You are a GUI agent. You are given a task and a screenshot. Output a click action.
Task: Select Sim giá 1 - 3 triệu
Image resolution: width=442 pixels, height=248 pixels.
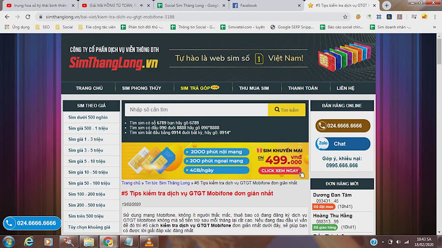(x=91, y=139)
